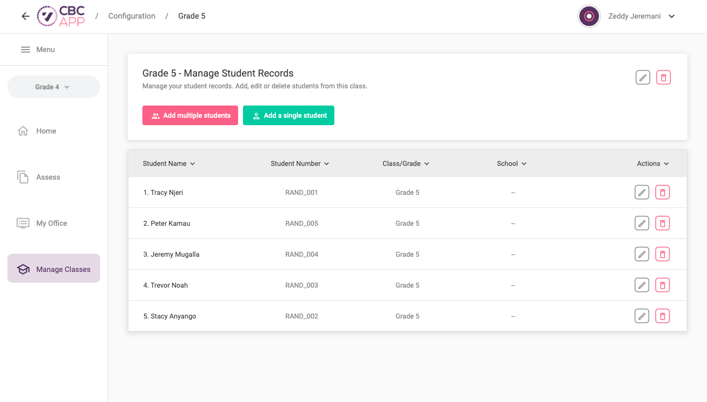Viewport: 707px width, 402px height.
Task: Click Add a single student button
Action: [x=289, y=115]
